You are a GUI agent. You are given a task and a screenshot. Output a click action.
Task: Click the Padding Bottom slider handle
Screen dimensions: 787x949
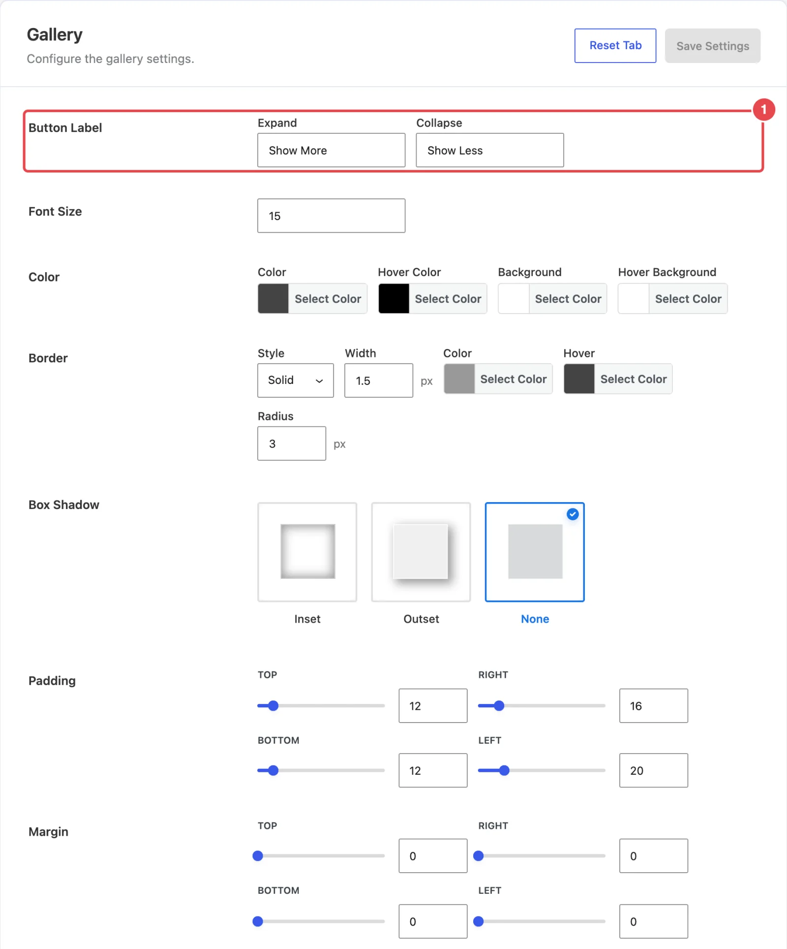[273, 770]
